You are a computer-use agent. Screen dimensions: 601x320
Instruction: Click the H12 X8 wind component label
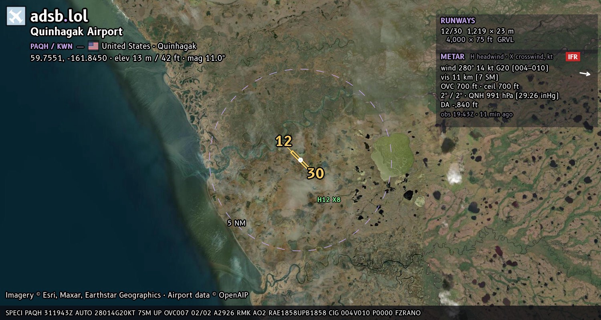[329, 199]
